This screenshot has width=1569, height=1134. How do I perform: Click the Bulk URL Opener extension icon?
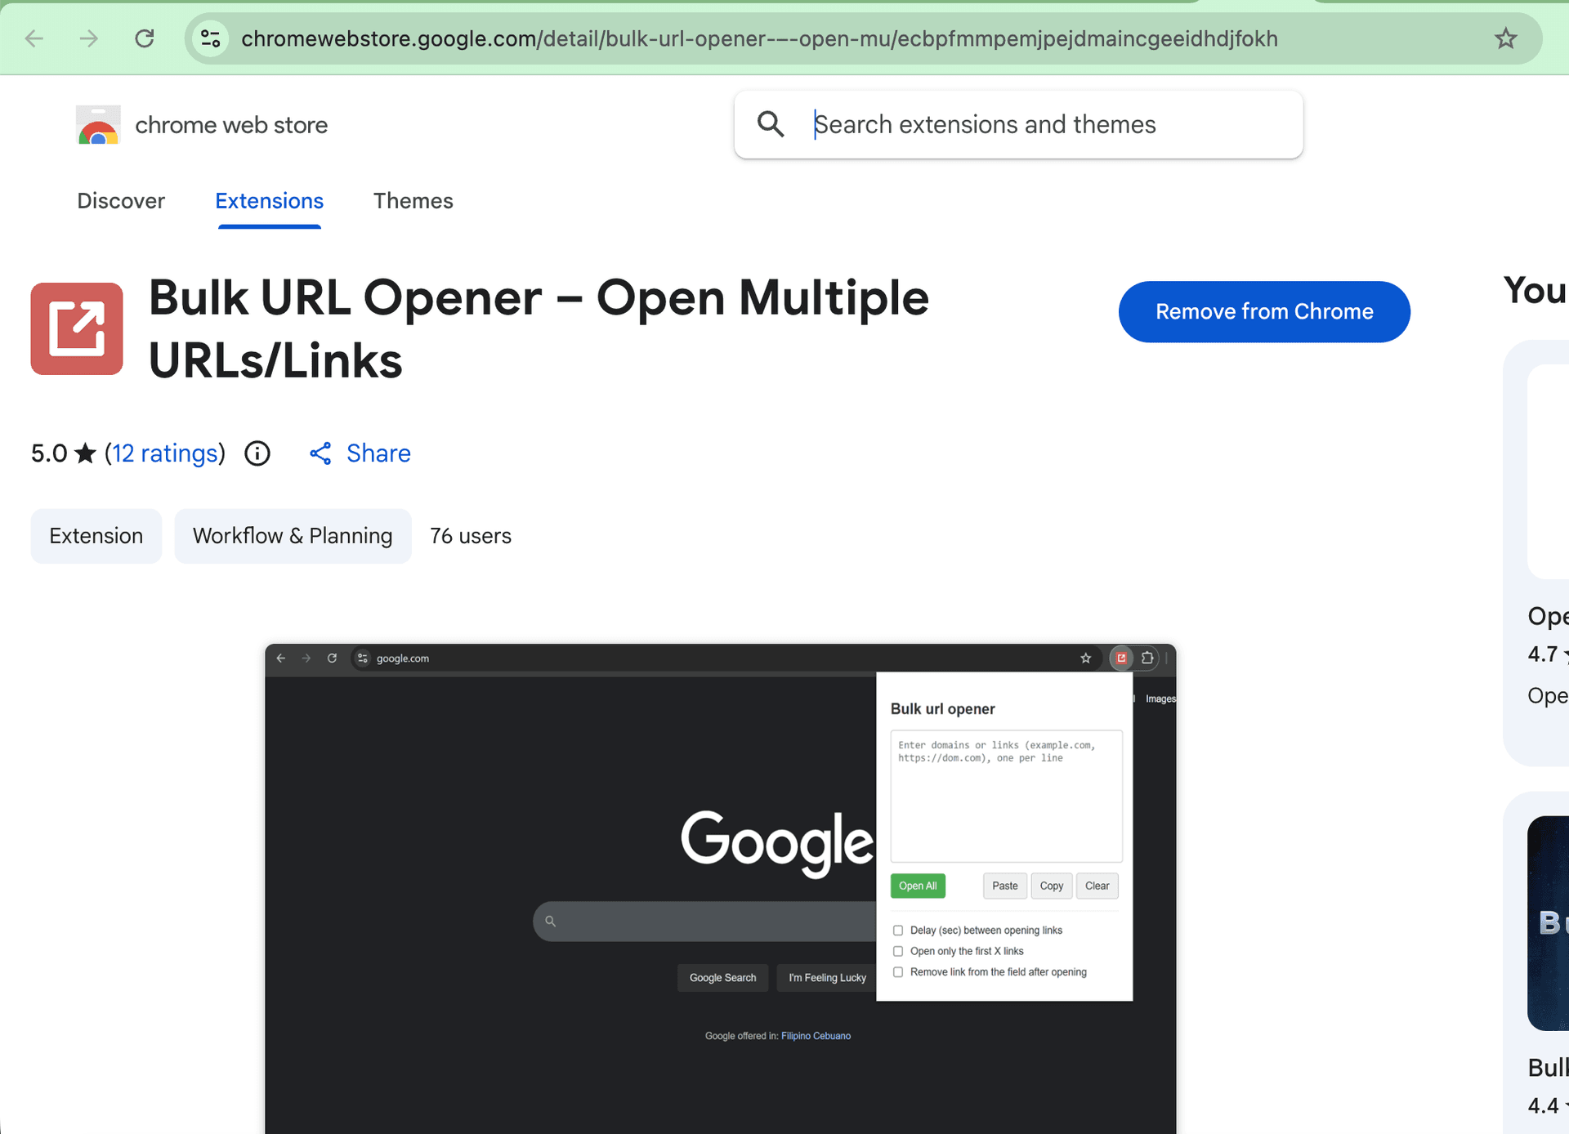click(x=76, y=328)
